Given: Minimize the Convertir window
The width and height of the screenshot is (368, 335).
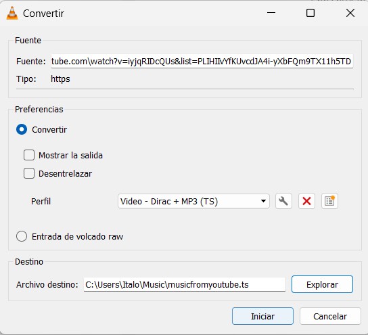Looking at the screenshot, I should coord(271,13).
